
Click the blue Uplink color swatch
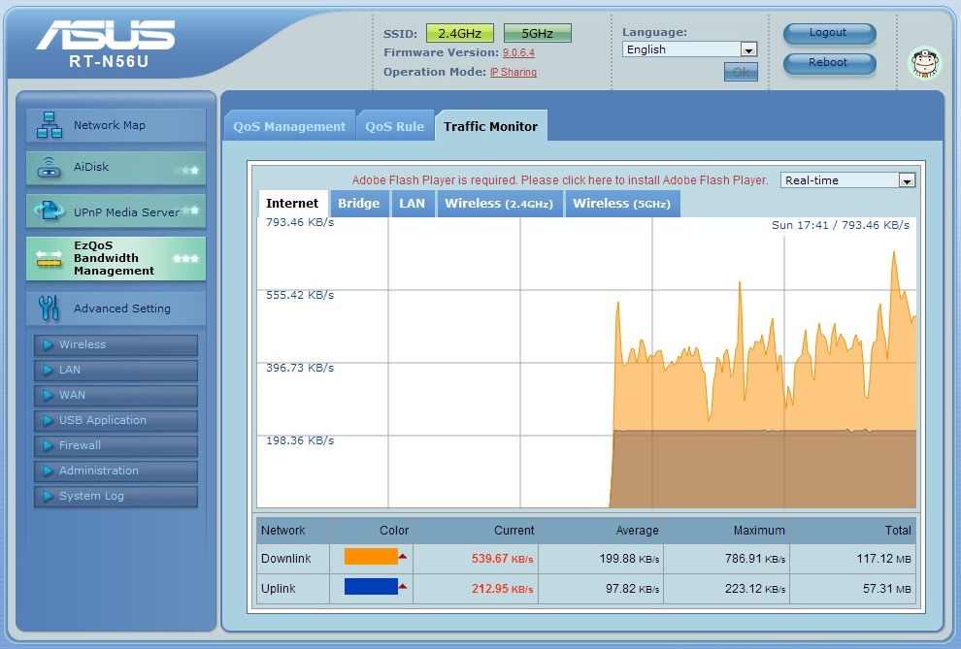371,587
